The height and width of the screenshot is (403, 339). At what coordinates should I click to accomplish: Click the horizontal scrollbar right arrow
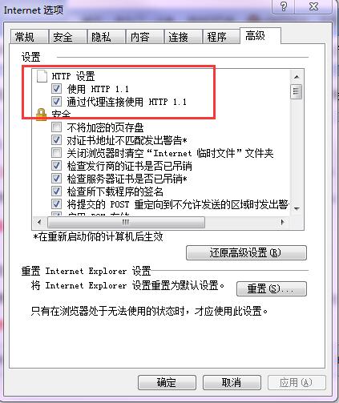coord(282,222)
